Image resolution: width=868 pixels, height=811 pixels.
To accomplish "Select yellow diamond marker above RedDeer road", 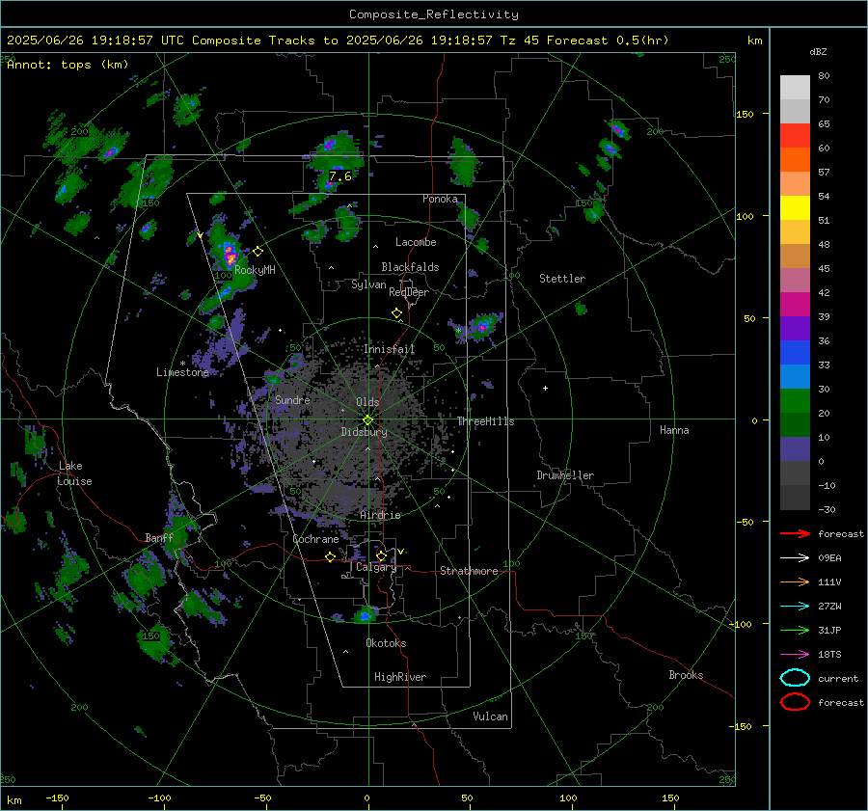I will click(x=397, y=313).
